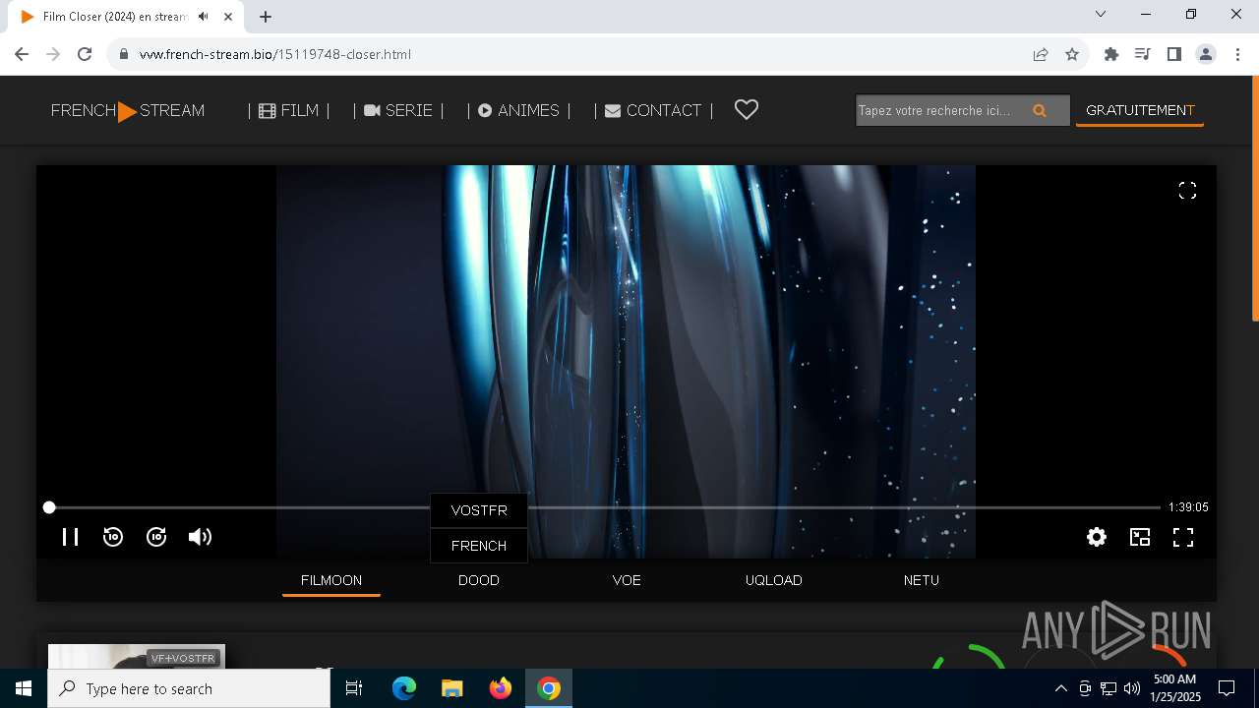View site information lock icon
1259x708 pixels.
123,54
